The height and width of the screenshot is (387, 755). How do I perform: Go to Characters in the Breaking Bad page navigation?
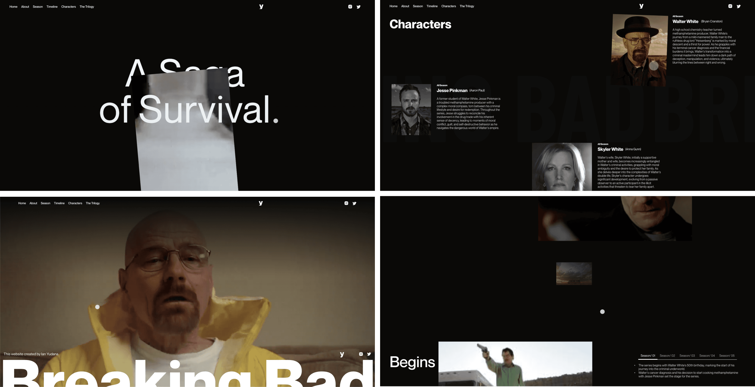75,203
